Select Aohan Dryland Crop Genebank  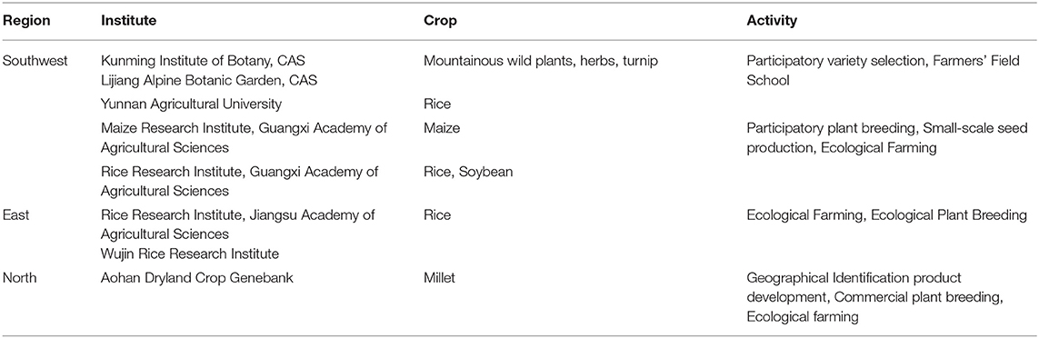tap(196, 278)
